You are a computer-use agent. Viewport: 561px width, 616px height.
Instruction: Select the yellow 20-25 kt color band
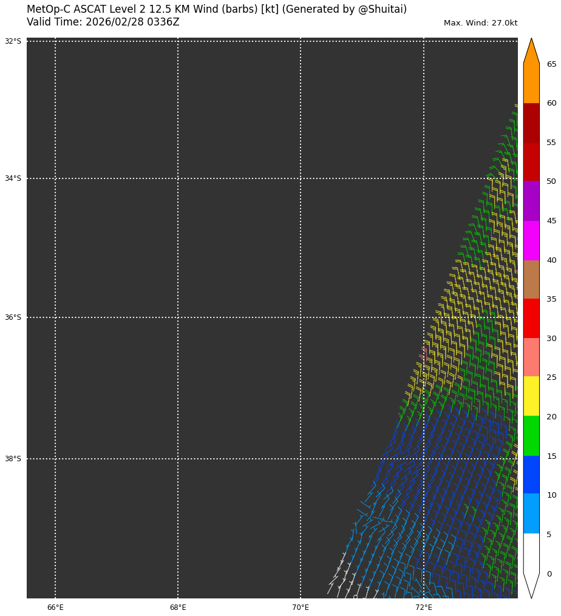(531, 396)
